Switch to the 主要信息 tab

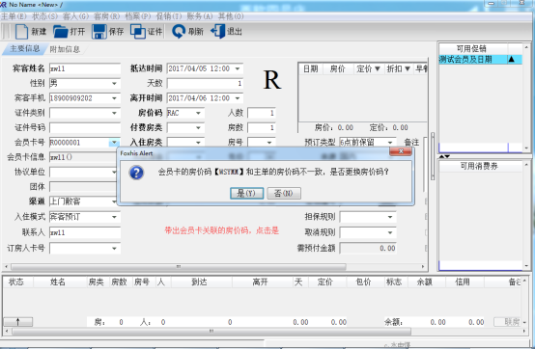coord(24,49)
